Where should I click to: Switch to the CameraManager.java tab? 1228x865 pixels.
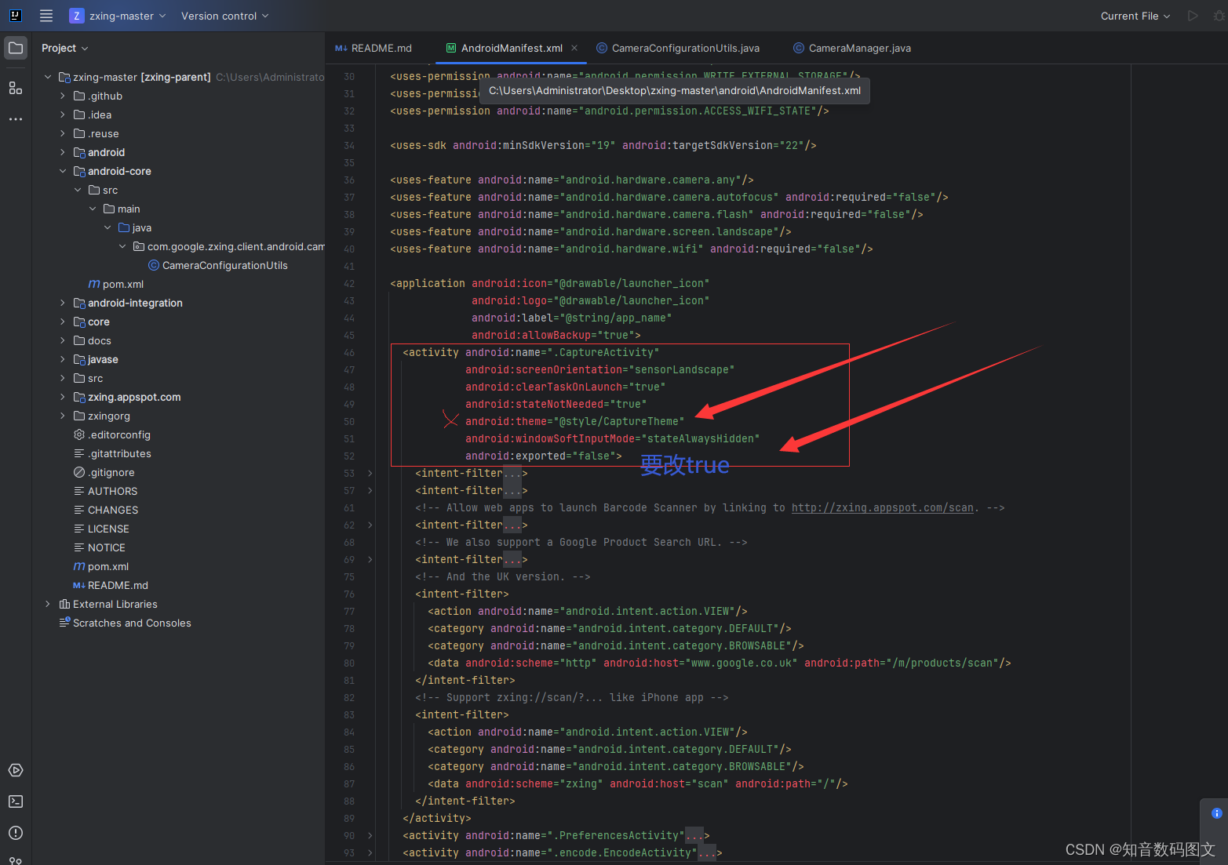point(852,48)
